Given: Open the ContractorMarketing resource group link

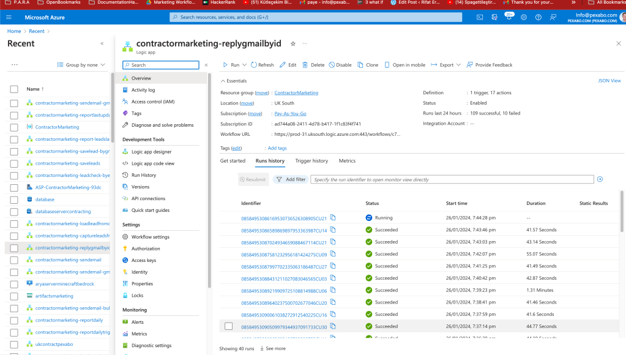Looking at the screenshot, I should pos(296,92).
